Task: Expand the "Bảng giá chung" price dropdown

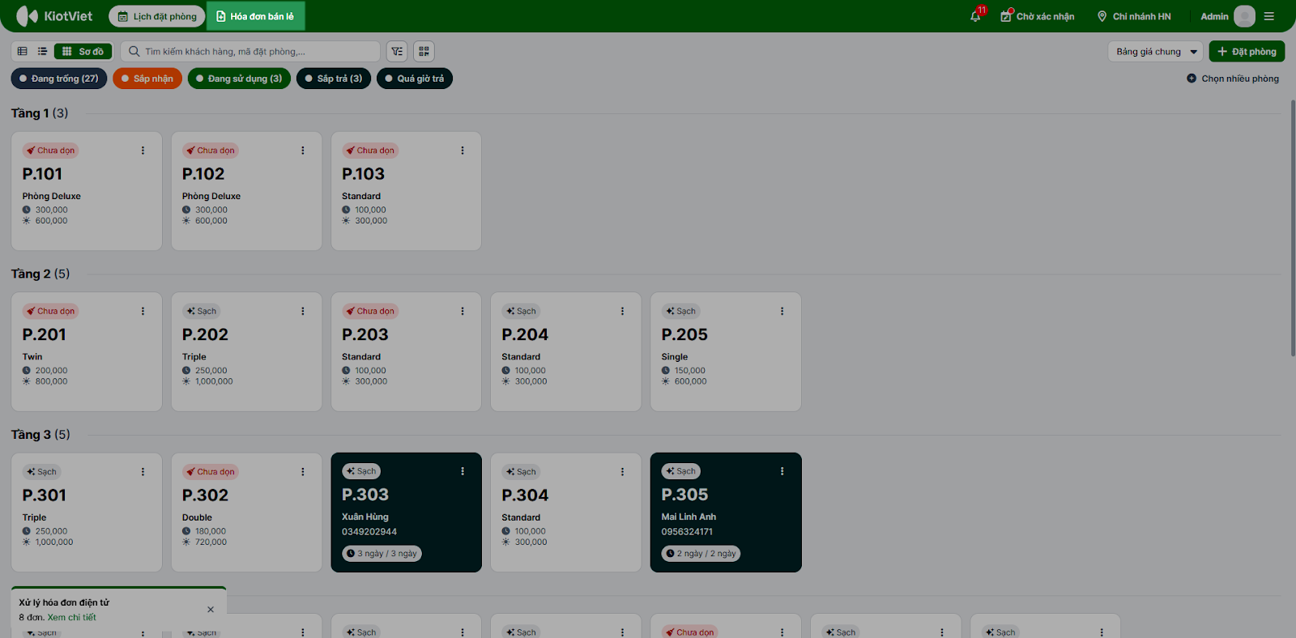Action: coord(1156,51)
